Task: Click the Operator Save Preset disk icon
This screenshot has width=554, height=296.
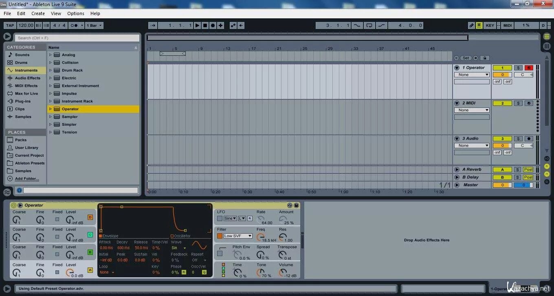Action: [296, 205]
